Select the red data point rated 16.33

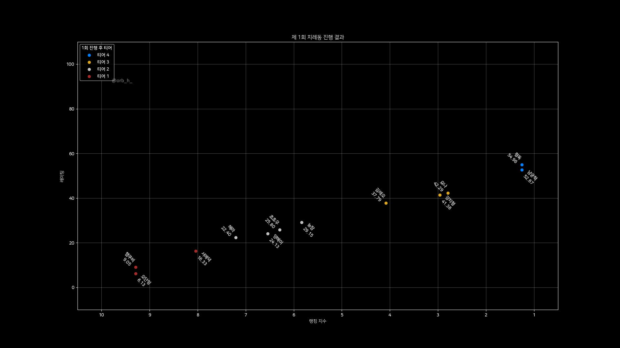pos(196,251)
